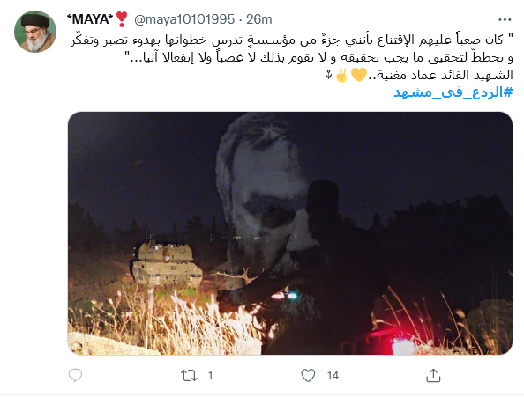Retweet this post using the arrows icon
The image size is (524, 397).
coord(189,376)
